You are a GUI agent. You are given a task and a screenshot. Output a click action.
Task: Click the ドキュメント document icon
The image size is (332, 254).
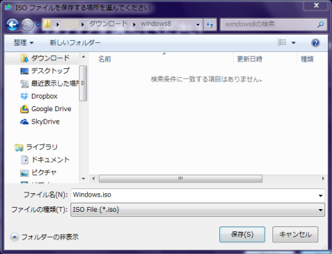coord(25,159)
